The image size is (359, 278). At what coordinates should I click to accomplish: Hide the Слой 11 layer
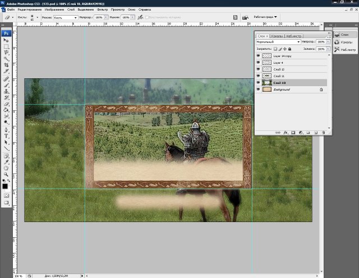[x=258, y=76]
